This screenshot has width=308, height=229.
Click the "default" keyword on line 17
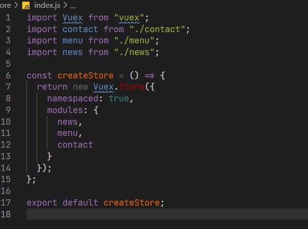click(81, 203)
